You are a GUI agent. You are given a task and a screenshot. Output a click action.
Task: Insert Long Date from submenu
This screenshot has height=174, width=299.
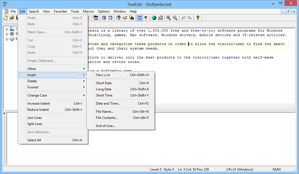[120, 89]
